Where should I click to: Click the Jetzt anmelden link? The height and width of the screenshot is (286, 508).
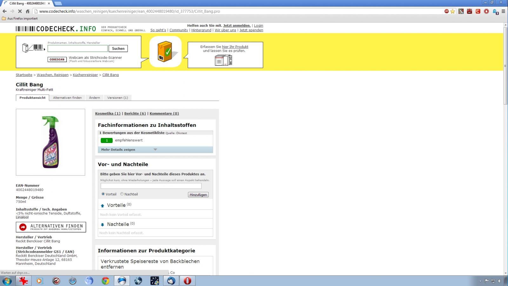click(x=237, y=25)
